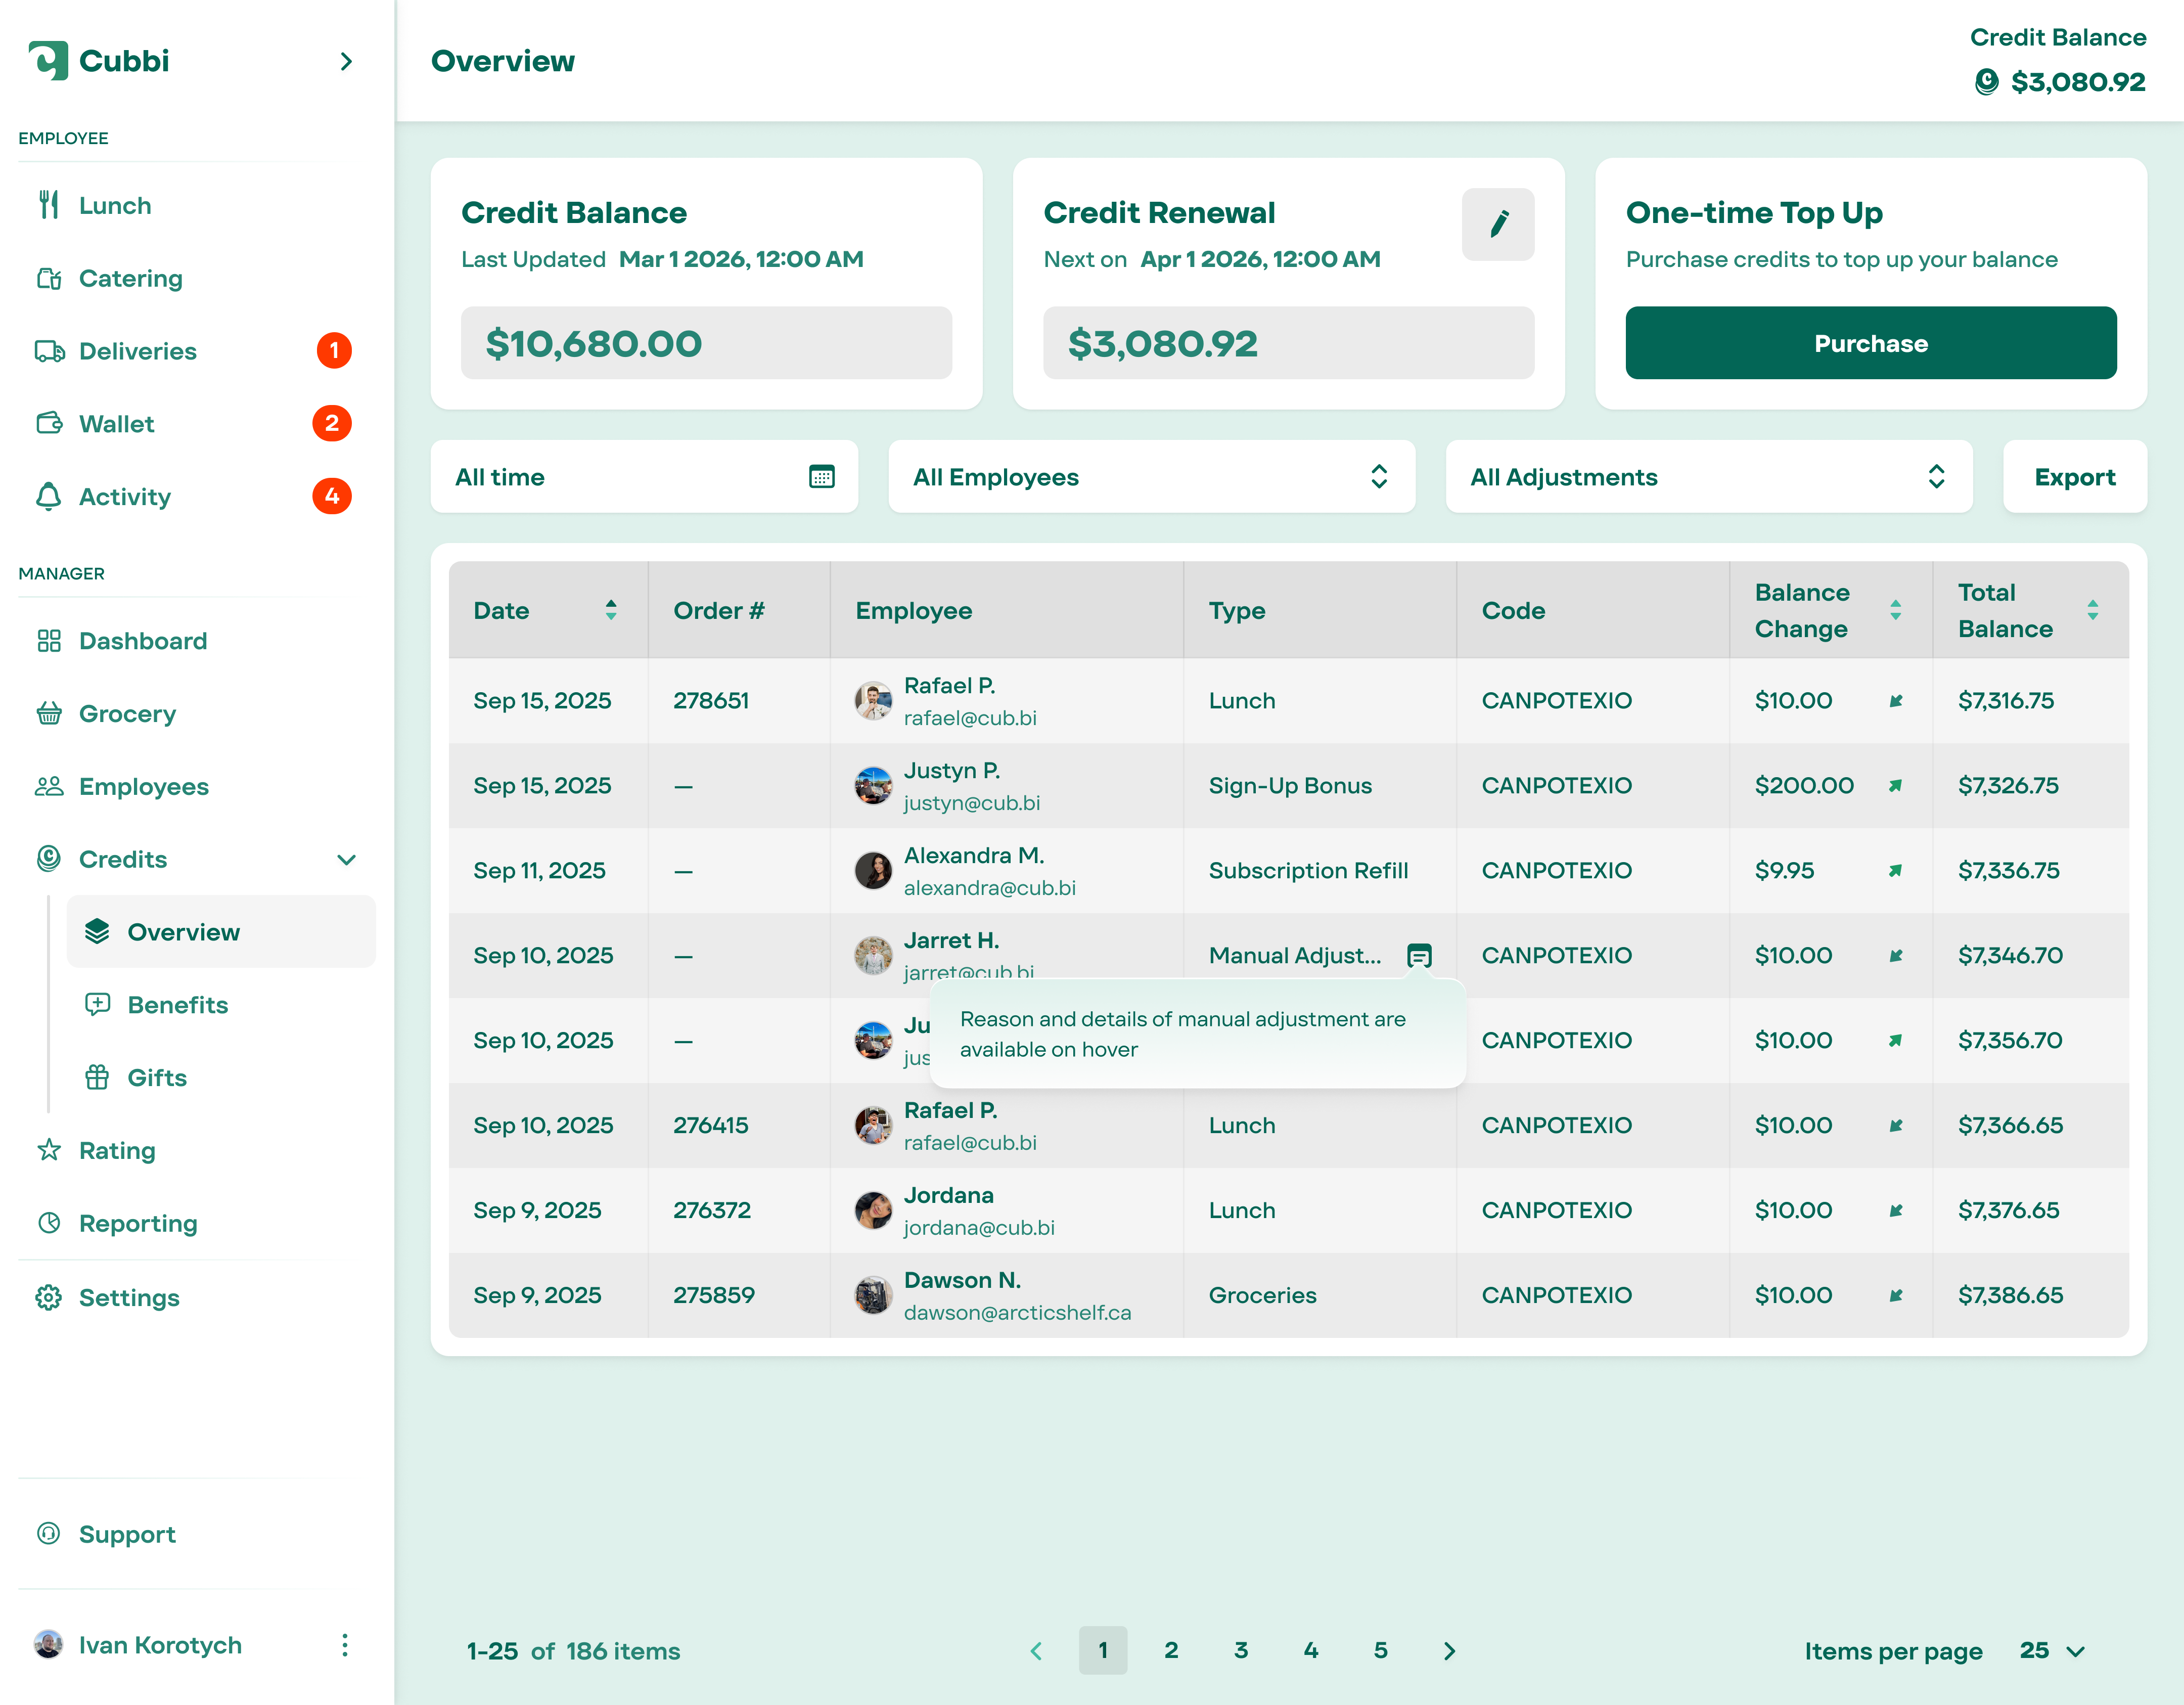Open the Benefits submenu item

178,1005
